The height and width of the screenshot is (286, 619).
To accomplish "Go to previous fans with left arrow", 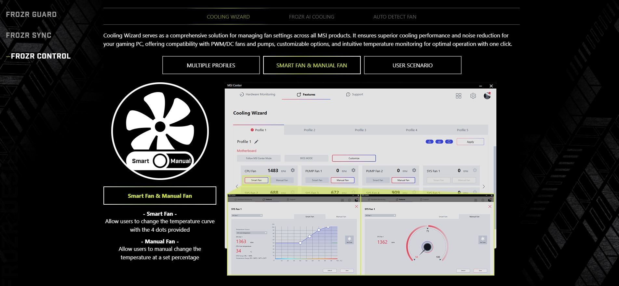I will pyautogui.click(x=237, y=186).
